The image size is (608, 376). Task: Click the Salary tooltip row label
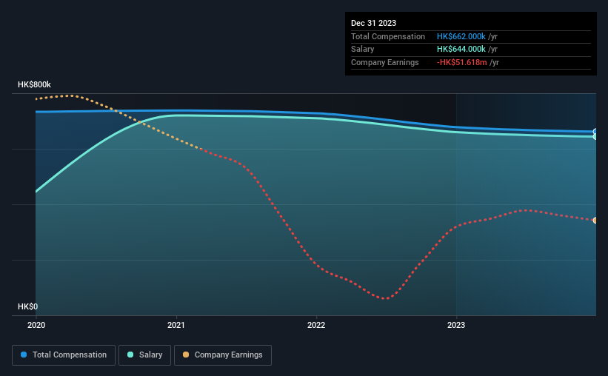point(363,50)
